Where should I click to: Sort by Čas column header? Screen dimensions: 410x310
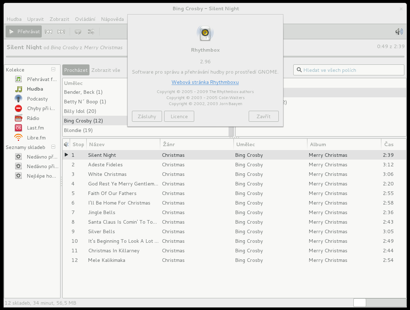tap(393, 144)
